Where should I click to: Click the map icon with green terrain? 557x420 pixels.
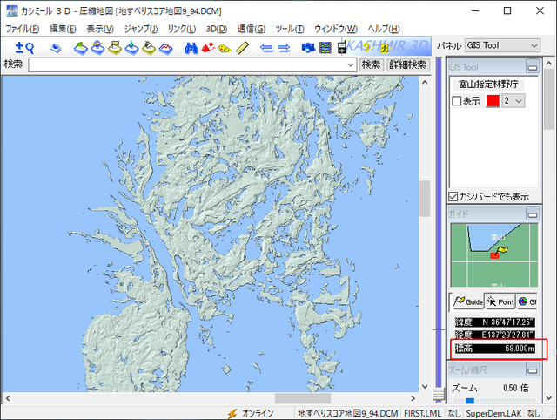pyautogui.click(x=81, y=48)
